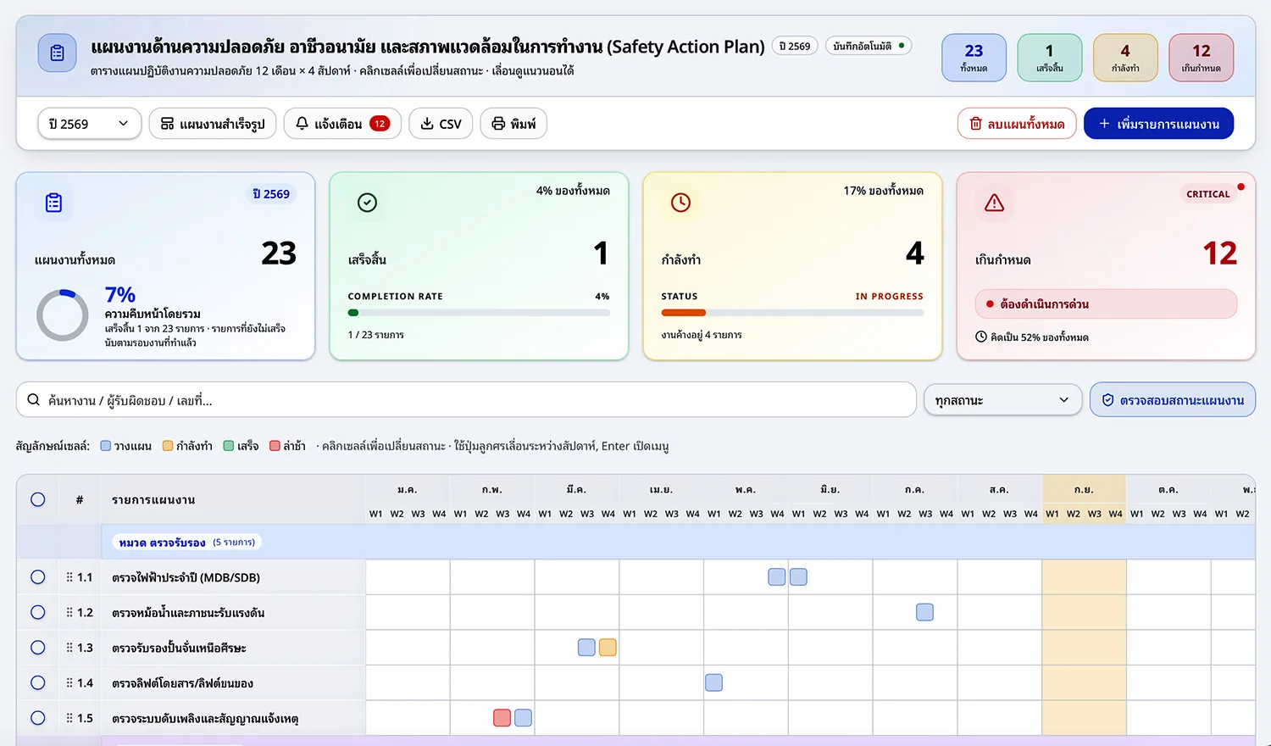
Task: Click the เสร็จ legend swatch
Action: pos(229,446)
